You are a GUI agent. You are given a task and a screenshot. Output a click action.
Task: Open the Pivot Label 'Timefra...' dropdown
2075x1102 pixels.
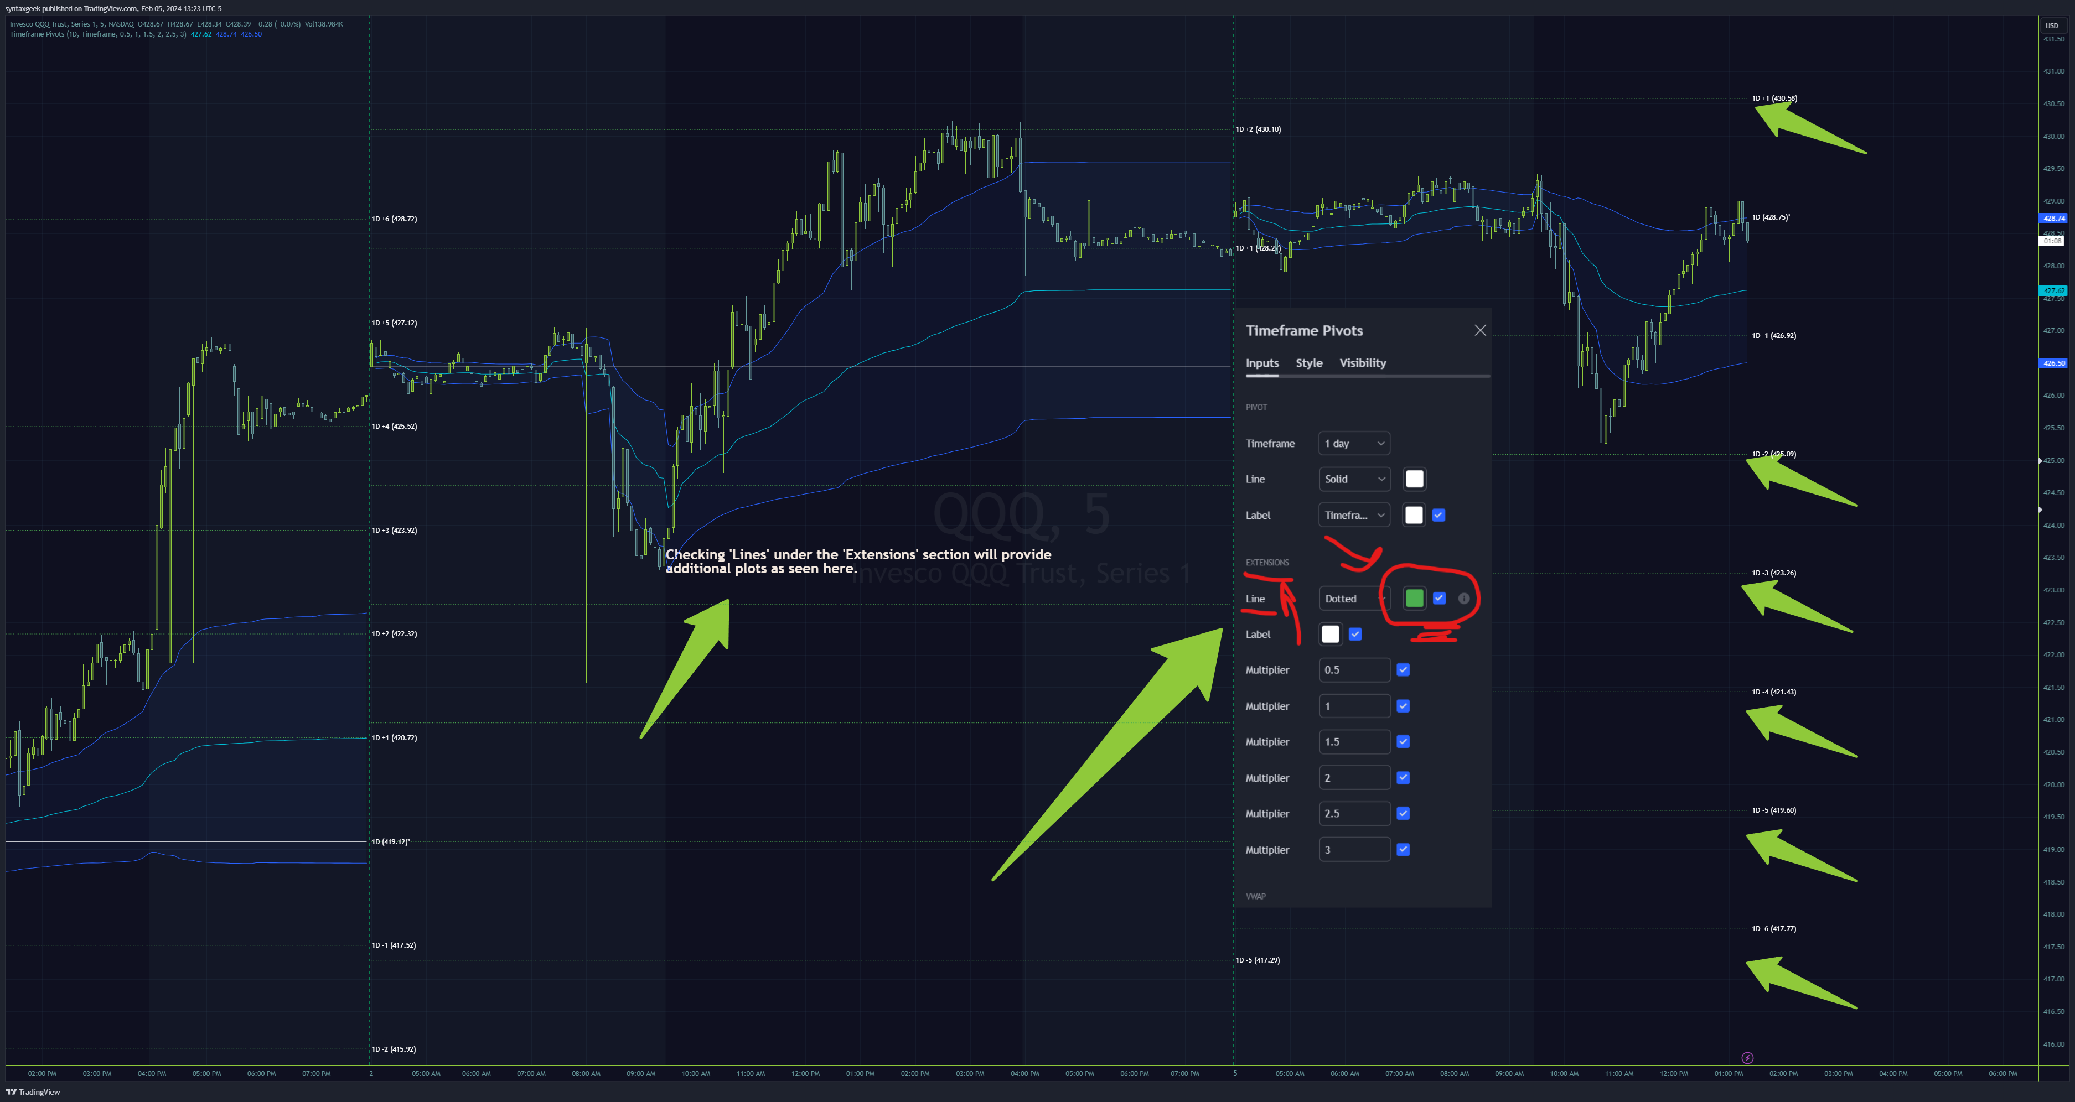[x=1354, y=515]
